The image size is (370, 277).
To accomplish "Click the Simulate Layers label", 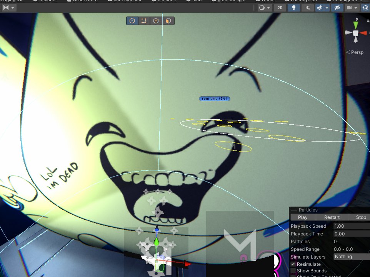I will point(308,257).
